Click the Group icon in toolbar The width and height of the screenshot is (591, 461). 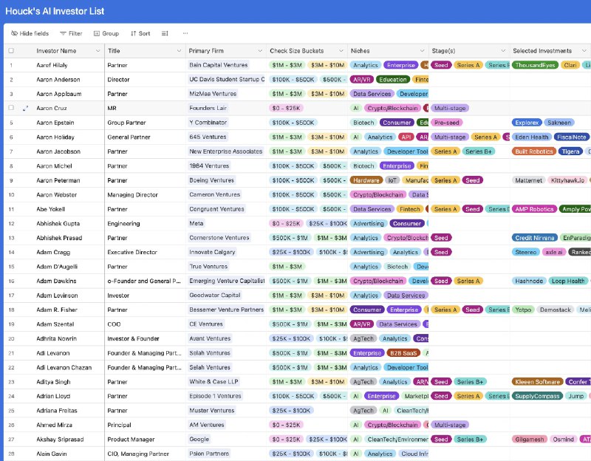pos(97,33)
